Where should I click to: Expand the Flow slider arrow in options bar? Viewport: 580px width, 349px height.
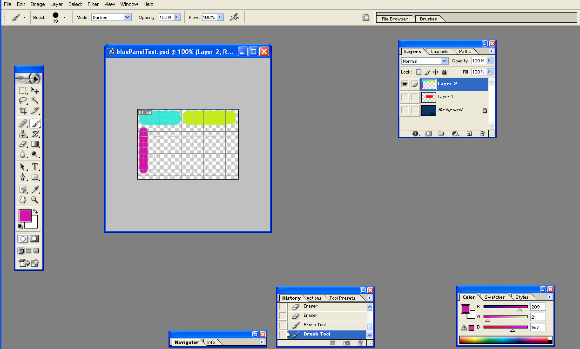coord(220,17)
